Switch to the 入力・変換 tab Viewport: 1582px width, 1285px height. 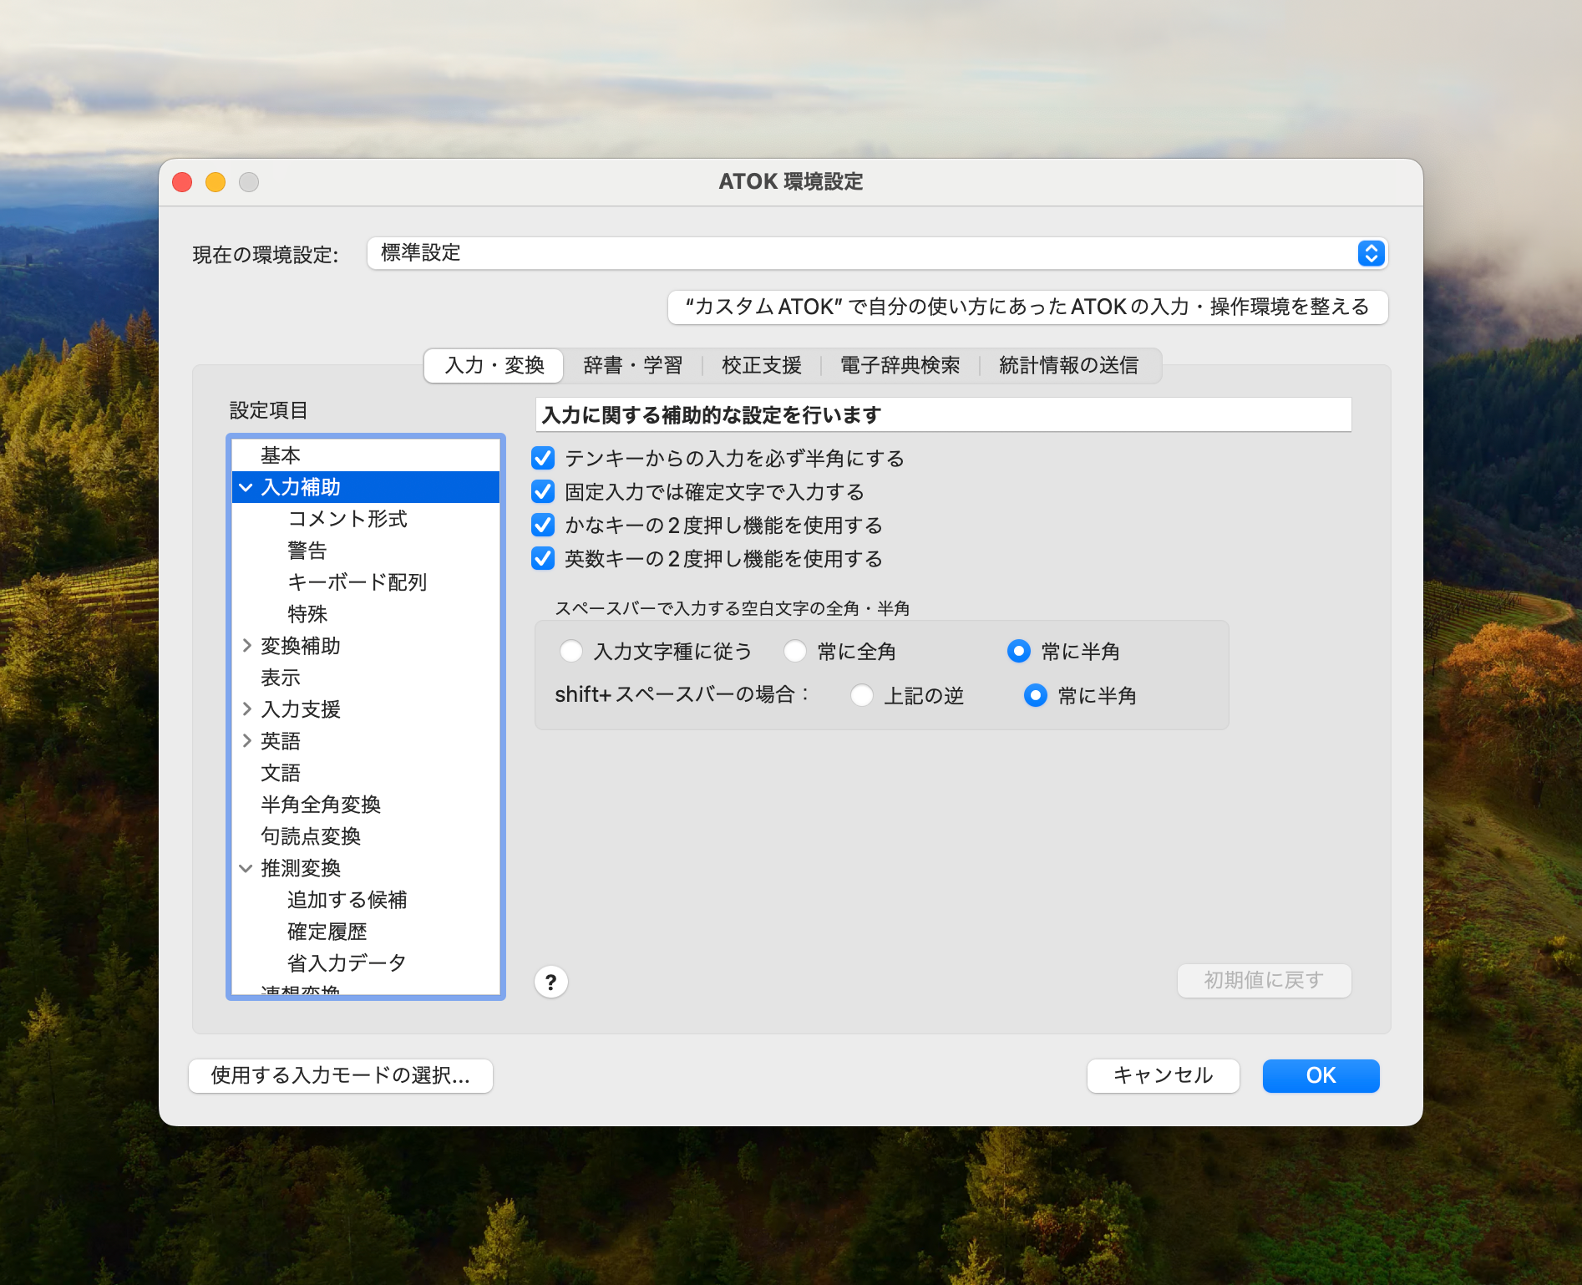494,365
